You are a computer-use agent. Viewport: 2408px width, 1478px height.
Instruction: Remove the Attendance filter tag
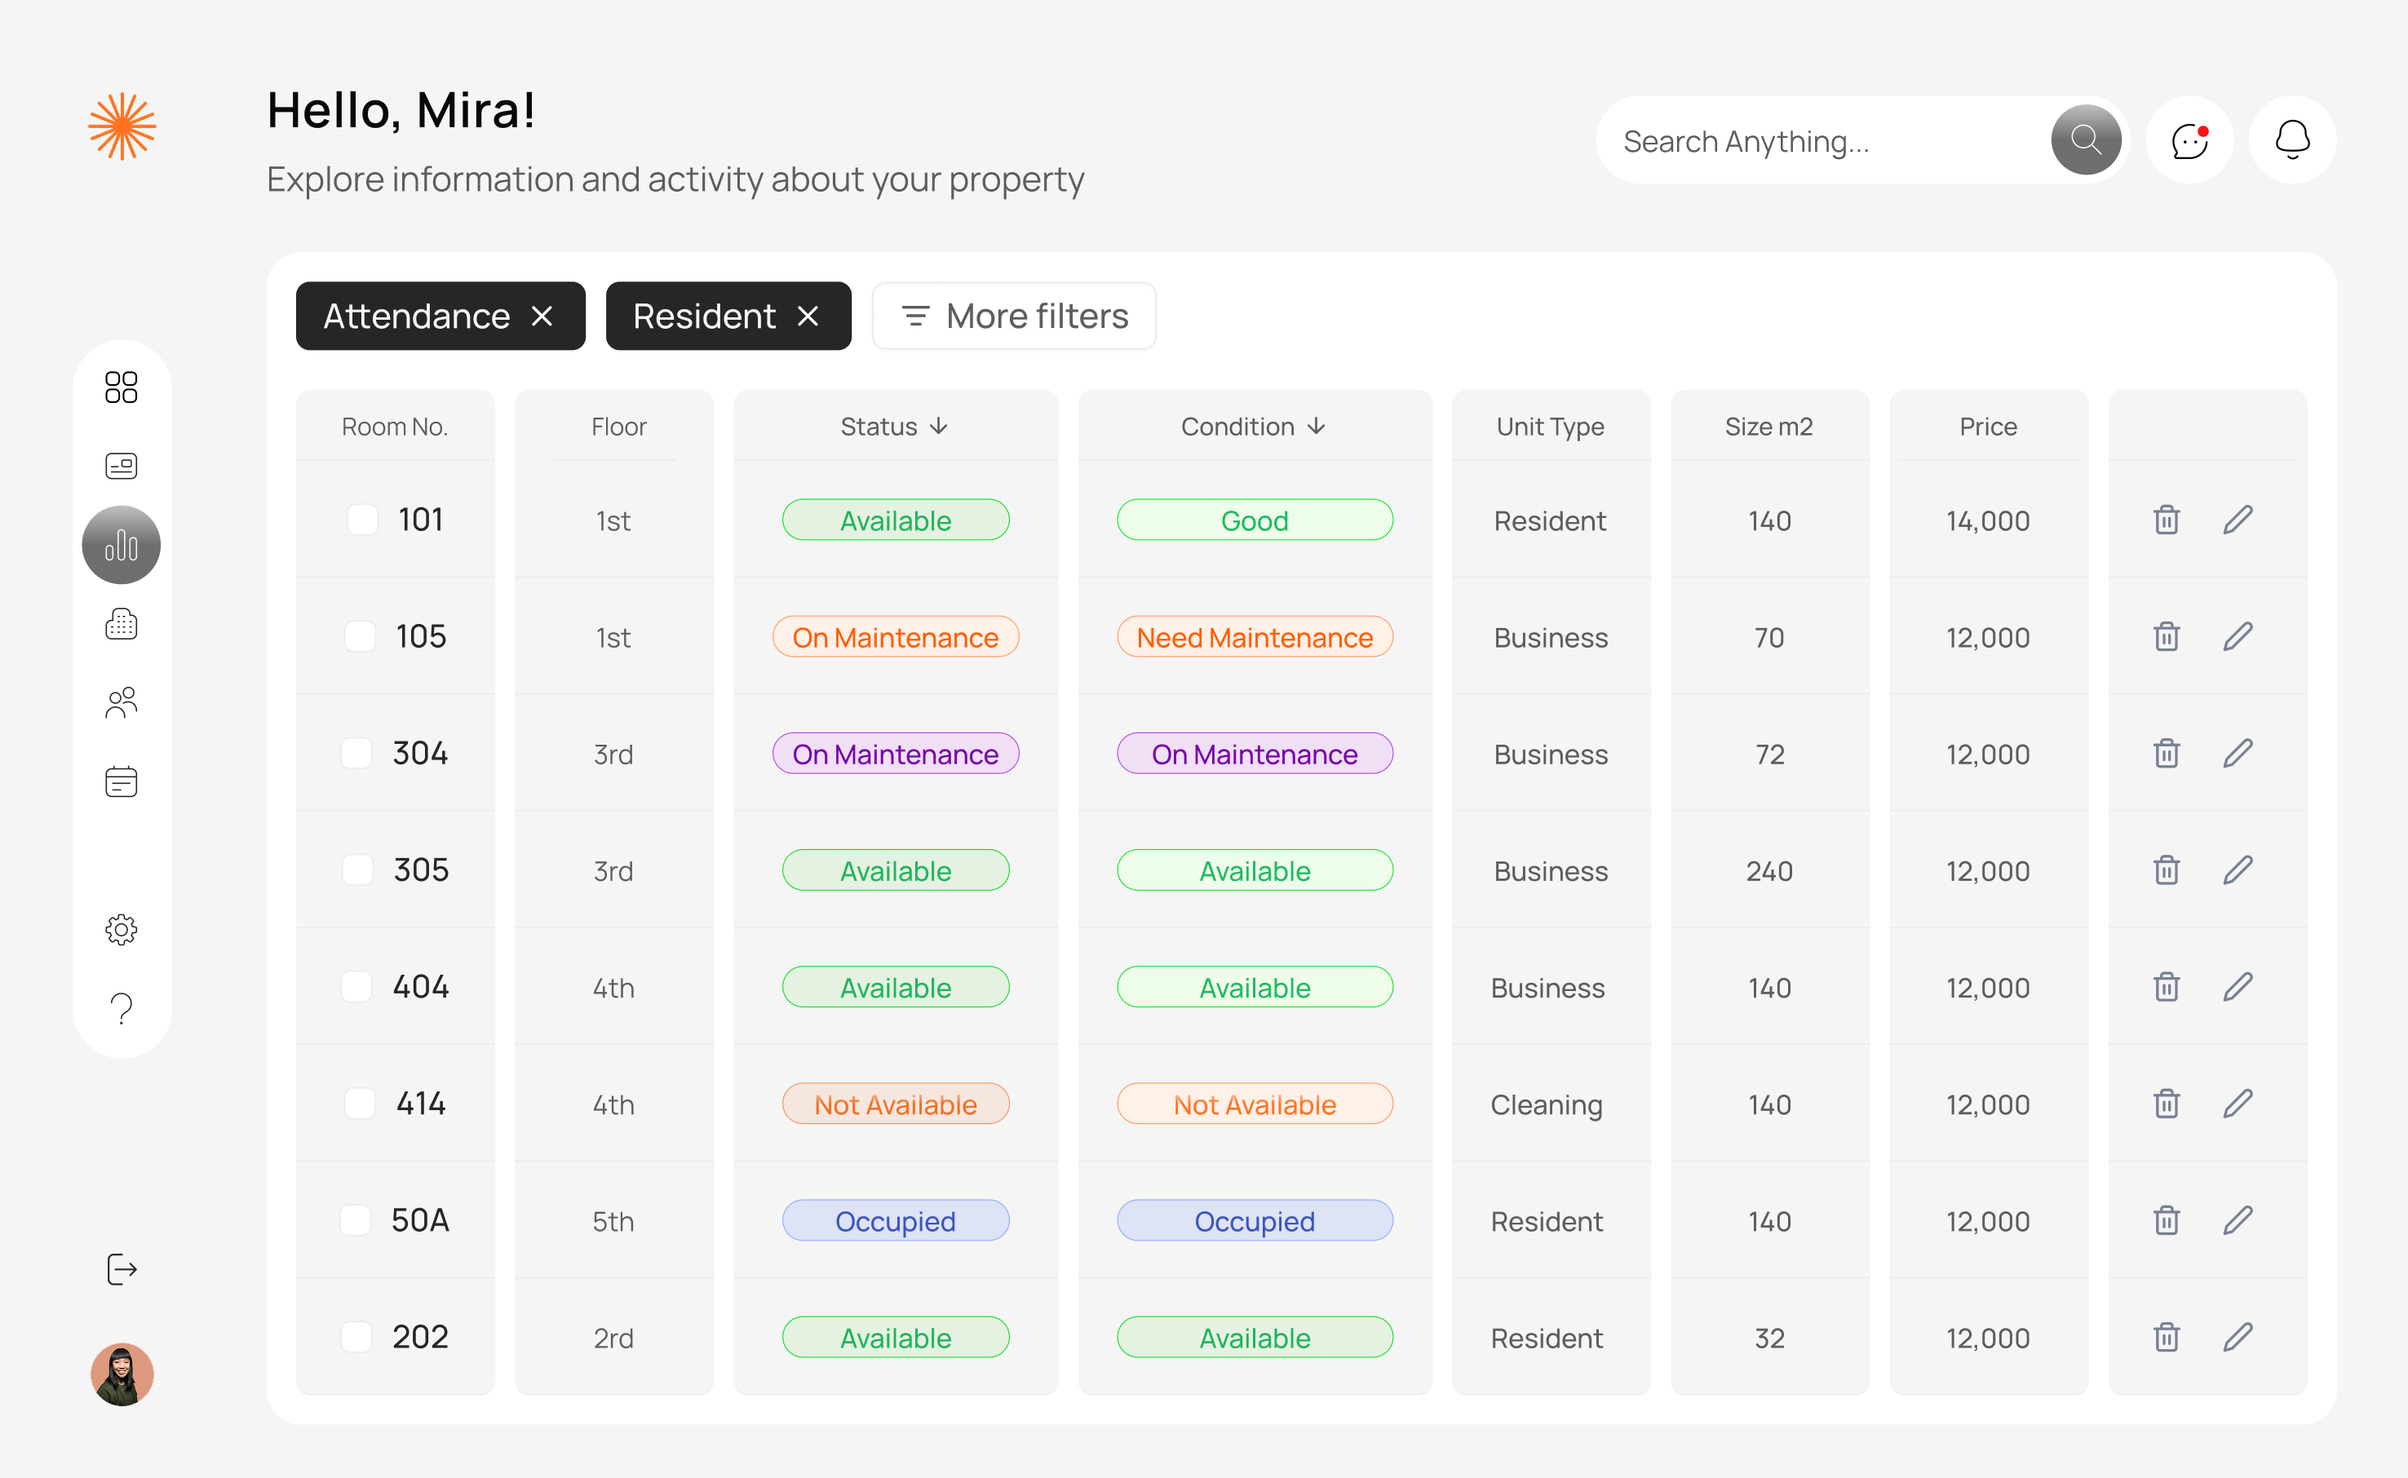point(542,316)
